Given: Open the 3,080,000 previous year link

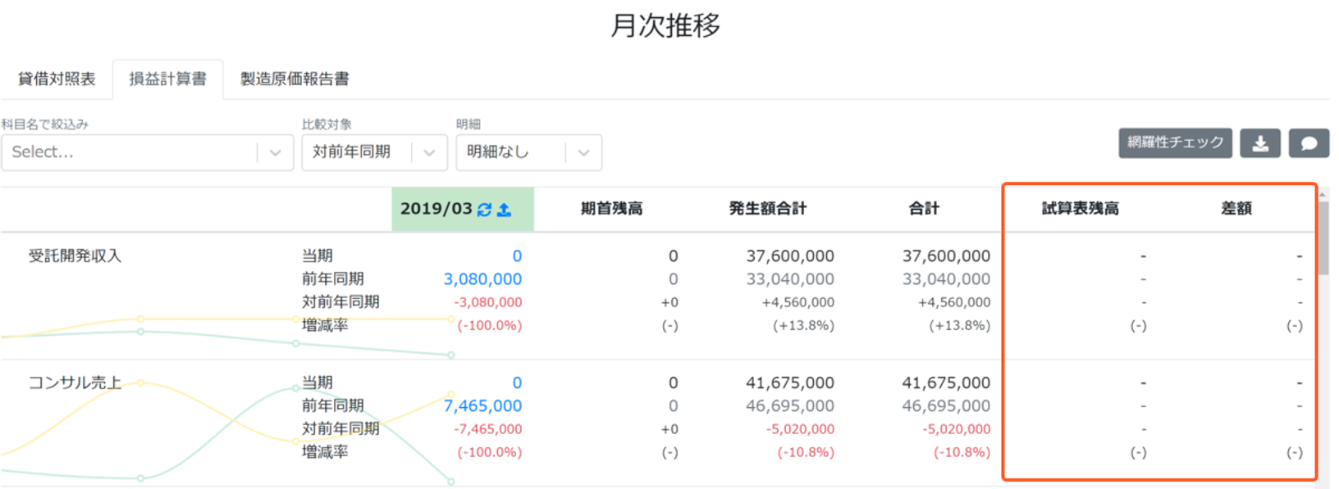Looking at the screenshot, I should 482,279.
